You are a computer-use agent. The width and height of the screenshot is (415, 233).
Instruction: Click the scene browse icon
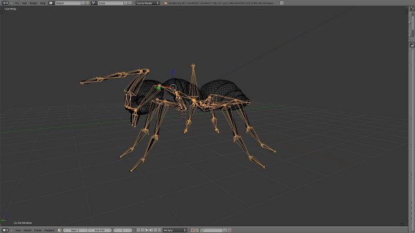[x=93, y=3]
